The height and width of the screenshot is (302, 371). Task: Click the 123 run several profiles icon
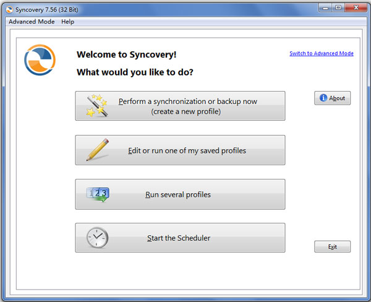click(98, 194)
